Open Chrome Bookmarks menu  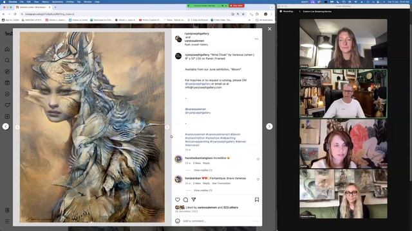[x=57, y=2]
